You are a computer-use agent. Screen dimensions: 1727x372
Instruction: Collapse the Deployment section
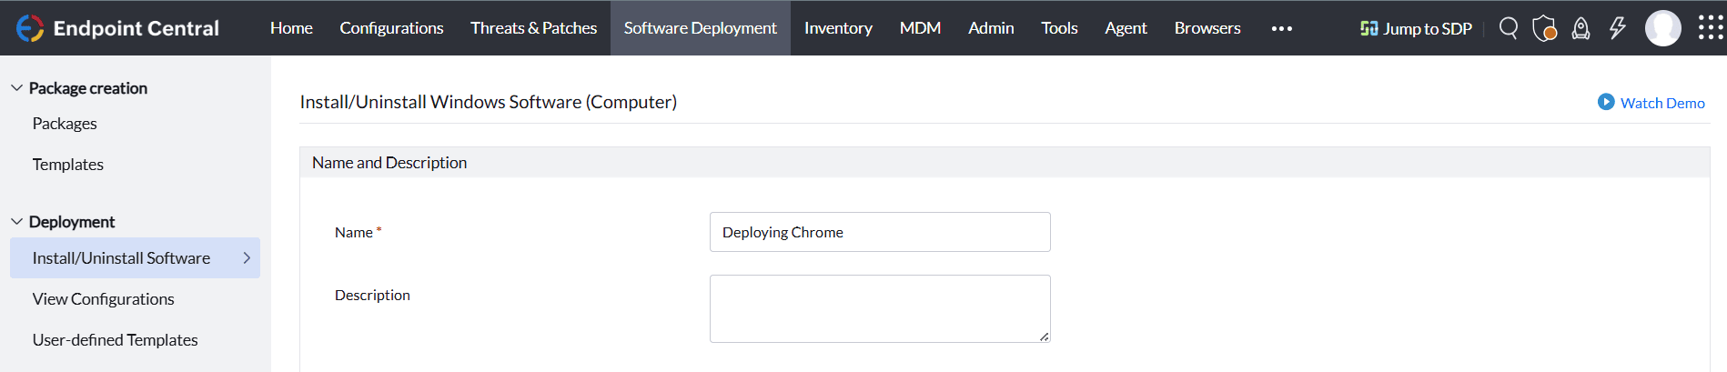point(16,222)
